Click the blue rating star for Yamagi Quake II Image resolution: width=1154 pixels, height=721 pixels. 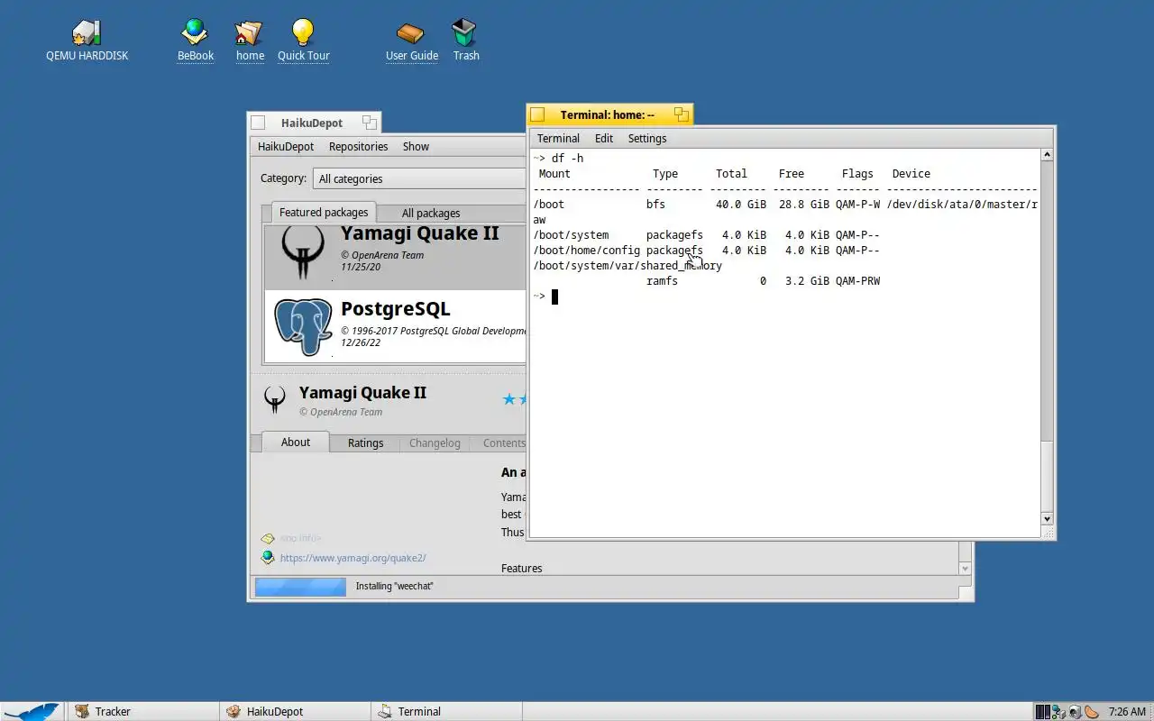coord(509,398)
